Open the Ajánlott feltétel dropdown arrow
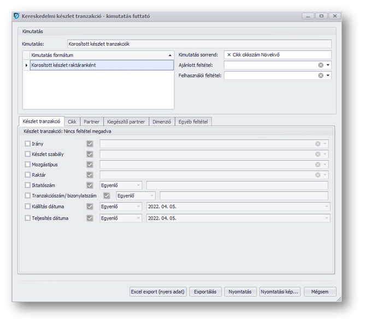The image size is (365, 325). click(x=328, y=66)
